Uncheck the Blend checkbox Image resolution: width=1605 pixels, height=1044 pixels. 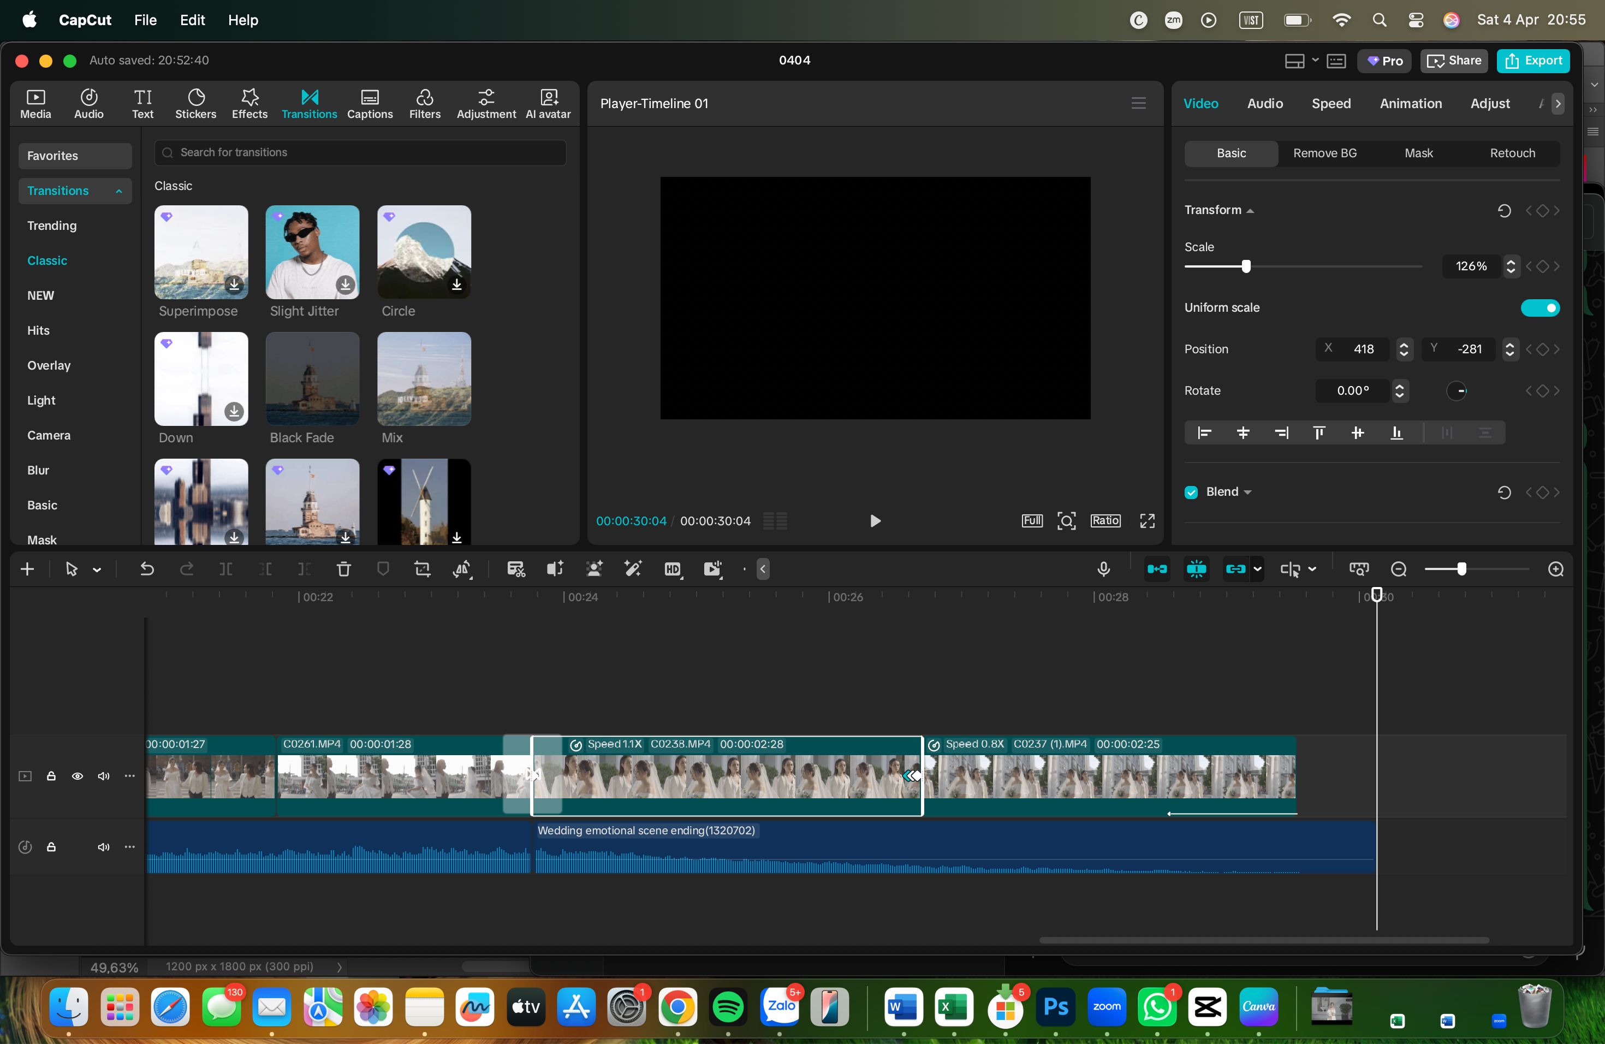click(x=1191, y=493)
